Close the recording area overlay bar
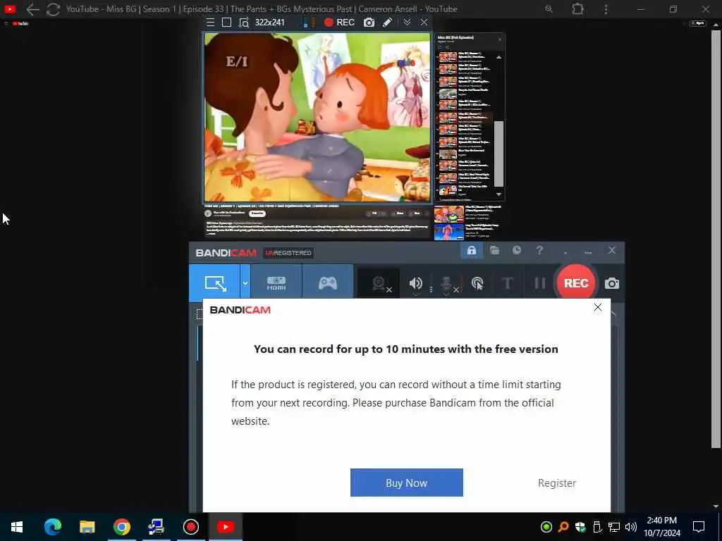 pyautogui.click(x=424, y=23)
